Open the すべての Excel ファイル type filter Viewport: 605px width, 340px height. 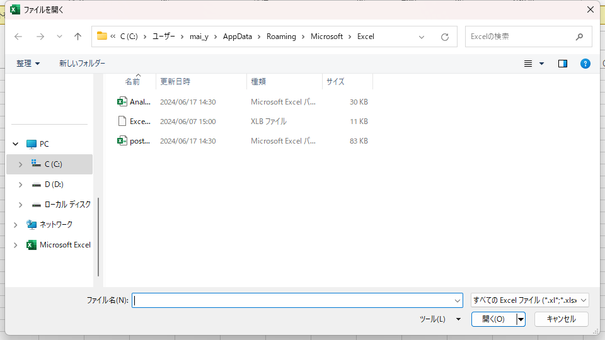point(530,300)
